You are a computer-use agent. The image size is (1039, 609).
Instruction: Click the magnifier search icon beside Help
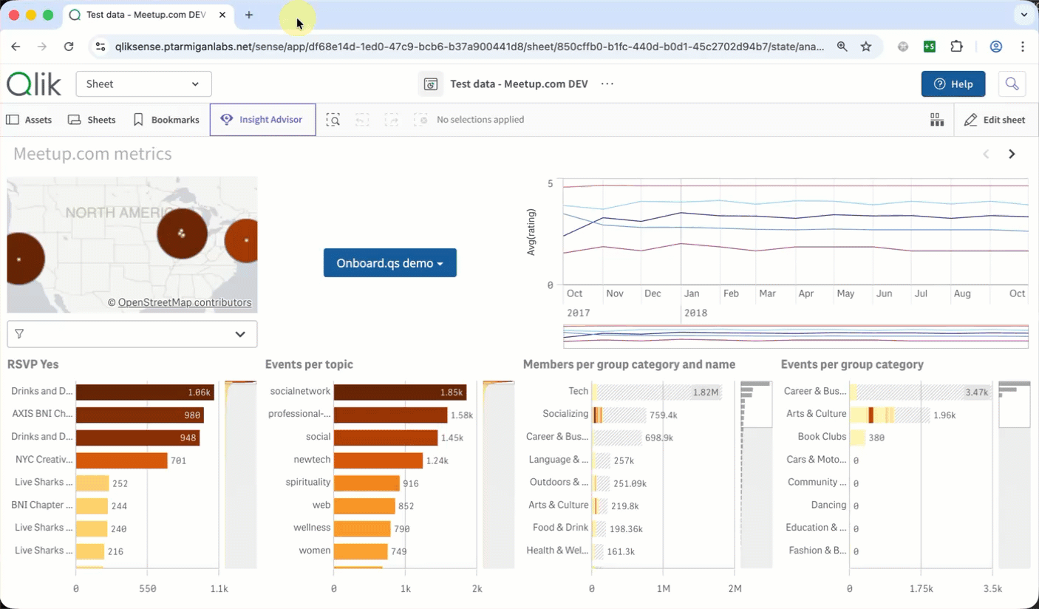1012,84
